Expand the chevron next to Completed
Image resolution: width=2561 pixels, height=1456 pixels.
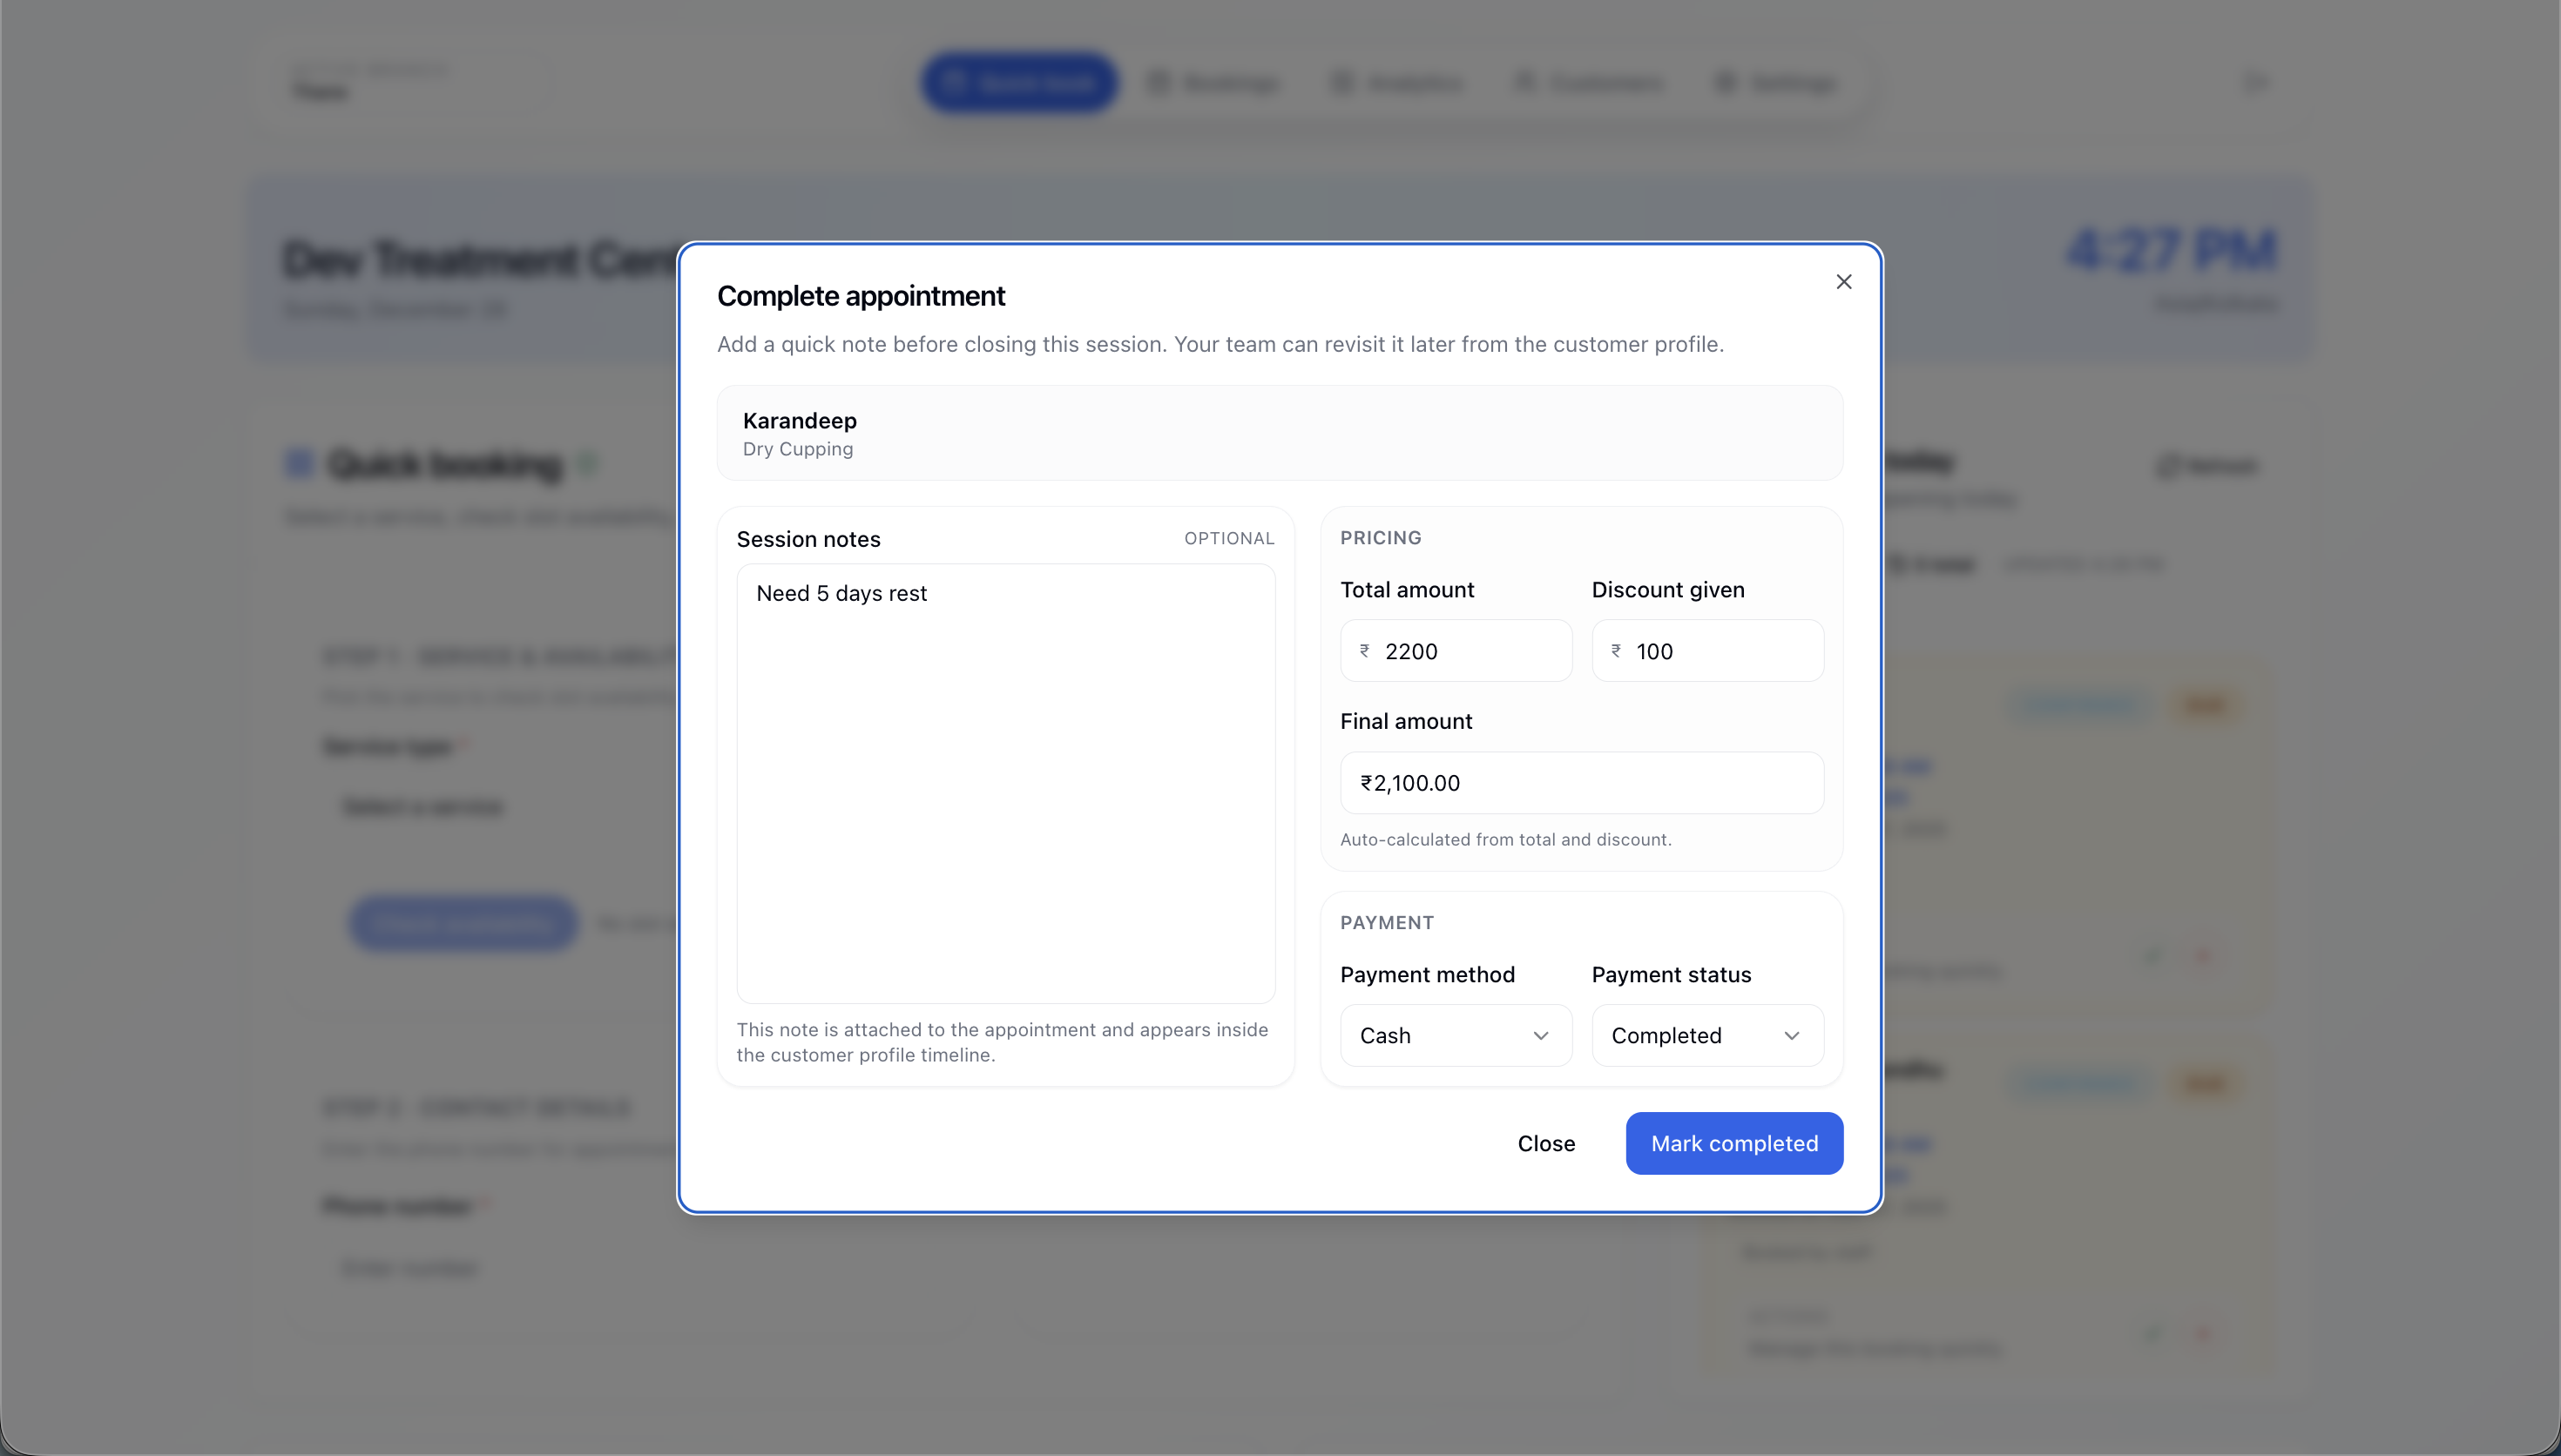(x=1793, y=1036)
